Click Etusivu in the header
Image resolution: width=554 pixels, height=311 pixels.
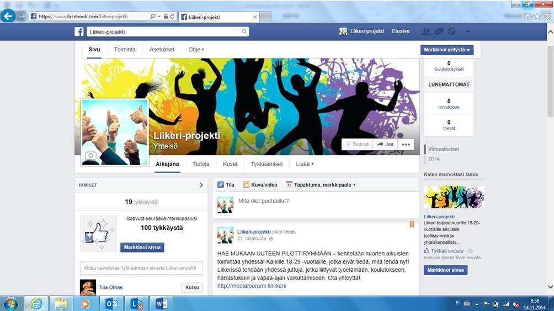click(x=401, y=31)
